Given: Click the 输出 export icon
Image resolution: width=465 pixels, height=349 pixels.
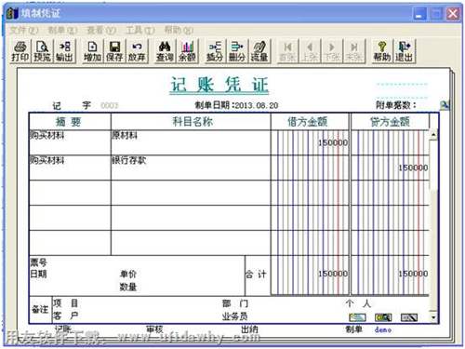Looking at the screenshot, I should coord(64,51).
